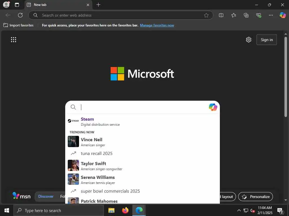This screenshot has height=216, width=289.
Task: Select super bowl commercials 2025 suggestion
Action: (143, 191)
